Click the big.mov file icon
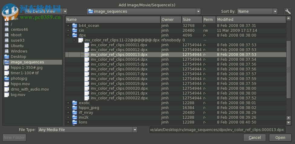The height and width of the screenshot is (144, 295). (7, 95)
